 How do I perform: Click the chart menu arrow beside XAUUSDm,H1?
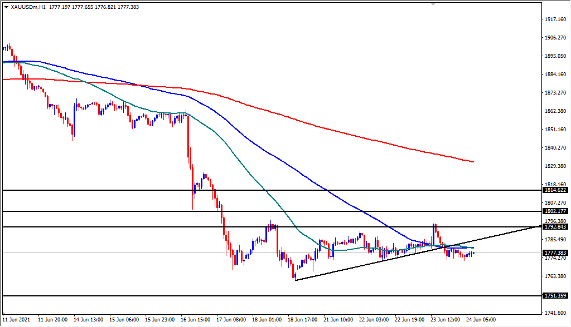click(x=7, y=7)
